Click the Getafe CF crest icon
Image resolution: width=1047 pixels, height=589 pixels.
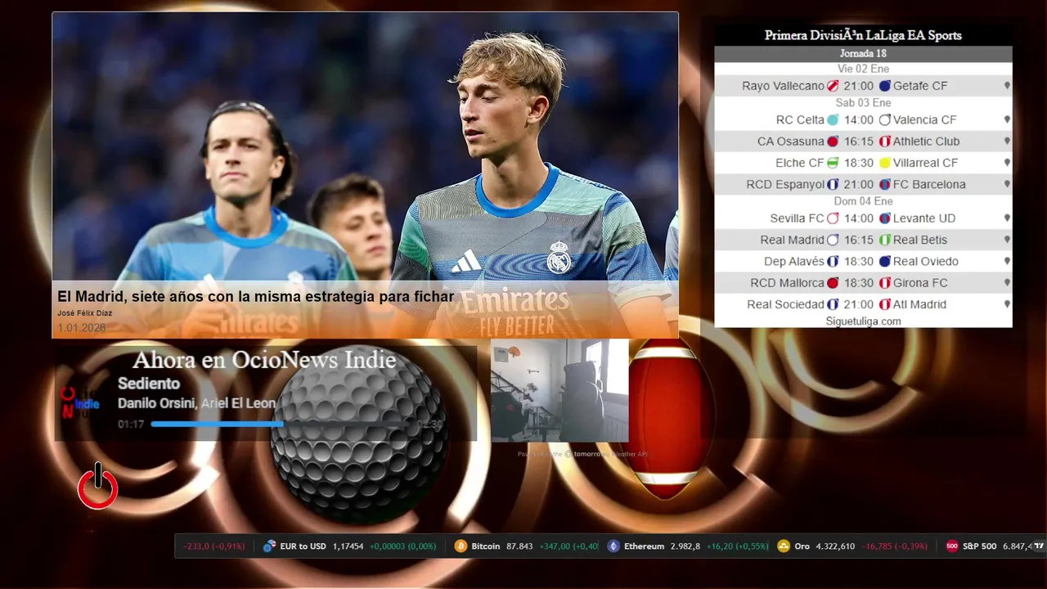(x=885, y=86)
